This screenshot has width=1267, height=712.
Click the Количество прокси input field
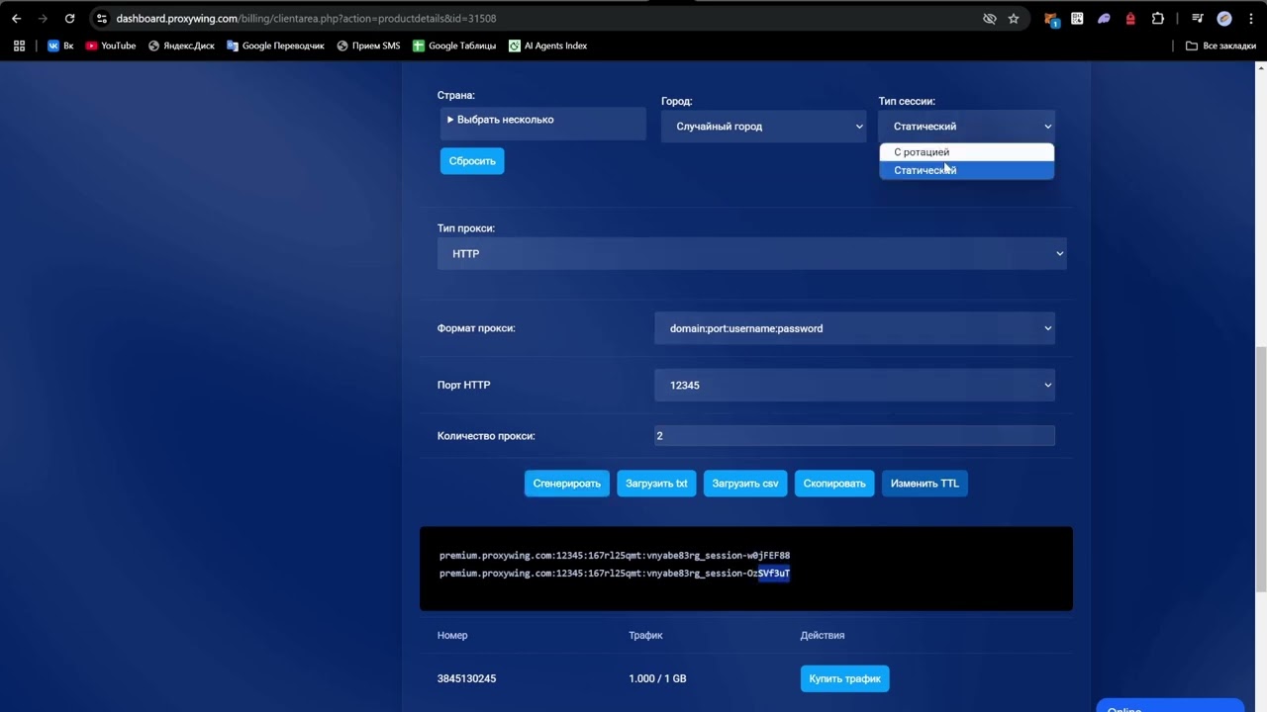(x=854, y=435)
